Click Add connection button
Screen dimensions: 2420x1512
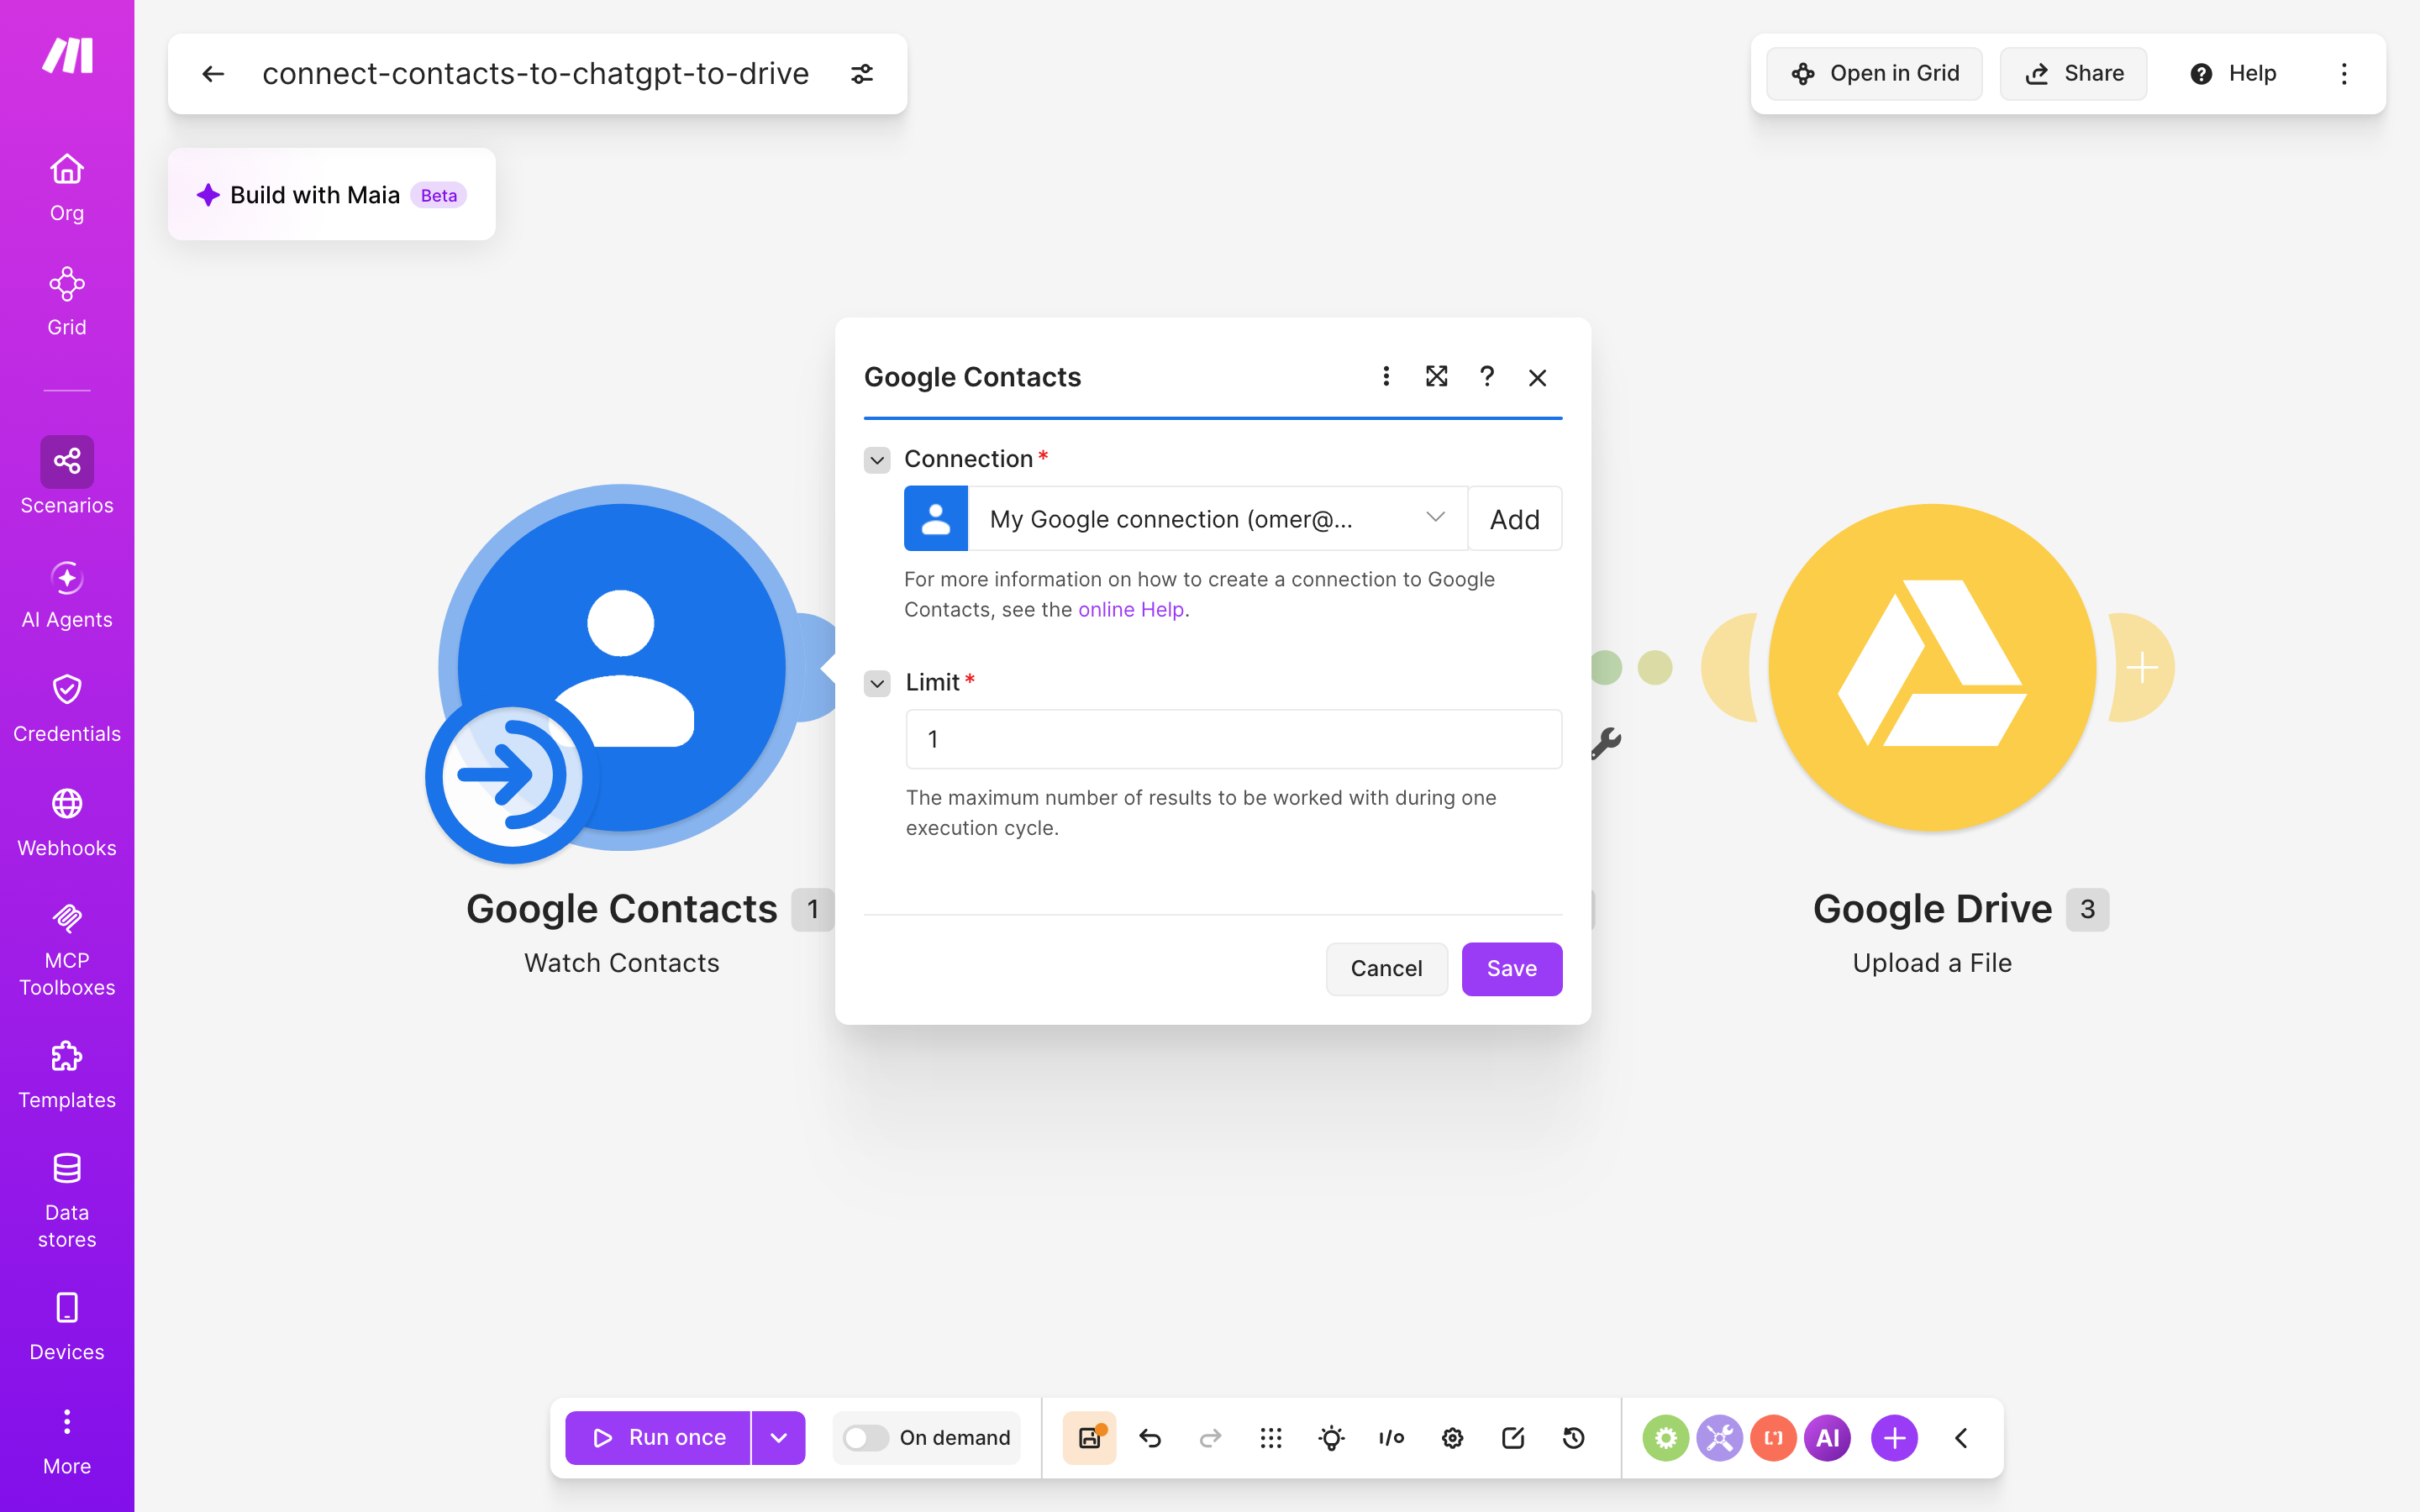point(1514,519)
